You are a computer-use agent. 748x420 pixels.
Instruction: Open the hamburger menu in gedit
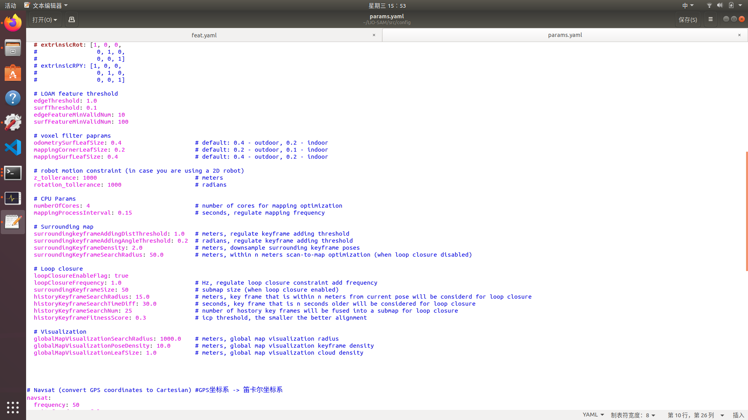tap(710, 19)
